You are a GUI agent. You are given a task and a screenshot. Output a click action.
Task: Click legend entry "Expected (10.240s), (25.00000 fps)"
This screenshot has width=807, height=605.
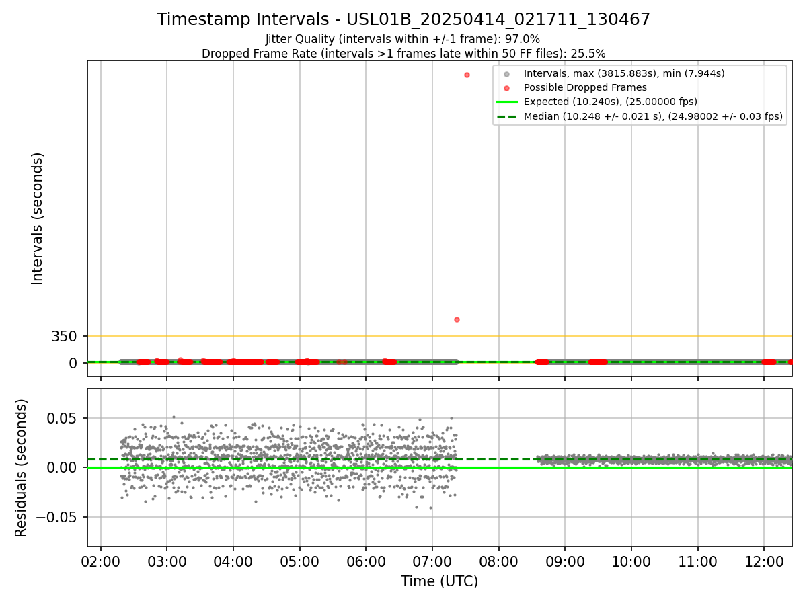click(610, 102)
